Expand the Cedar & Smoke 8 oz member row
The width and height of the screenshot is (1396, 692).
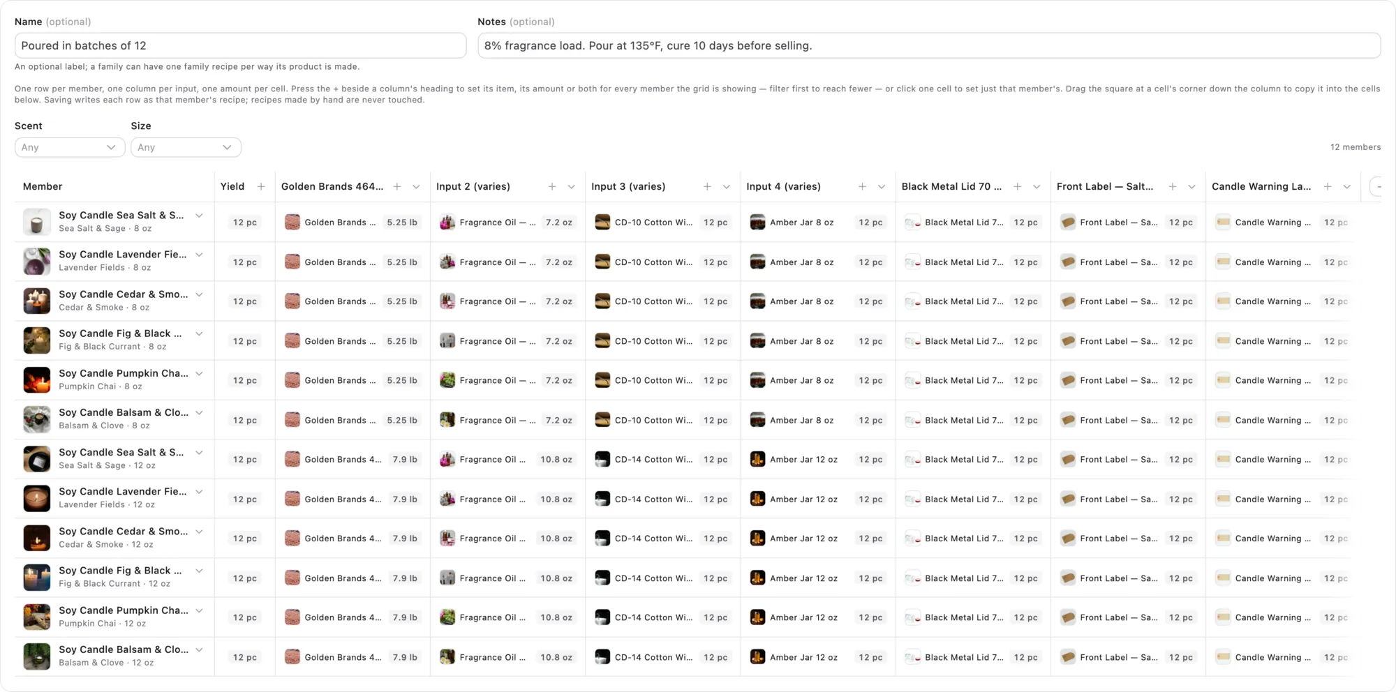(x=200, y=294)
